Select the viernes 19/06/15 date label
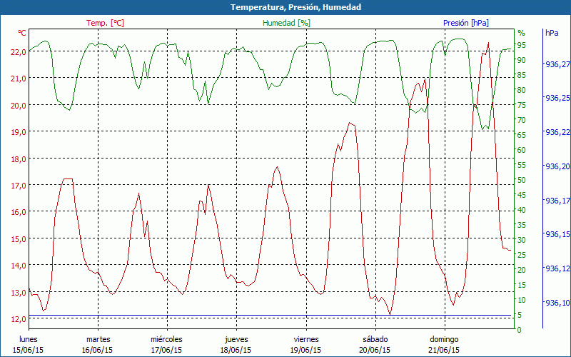Viewport: 571px width, 357px height. 305,345
